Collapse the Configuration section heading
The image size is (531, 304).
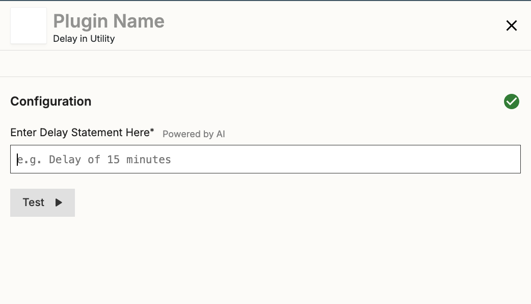(51, 102)
